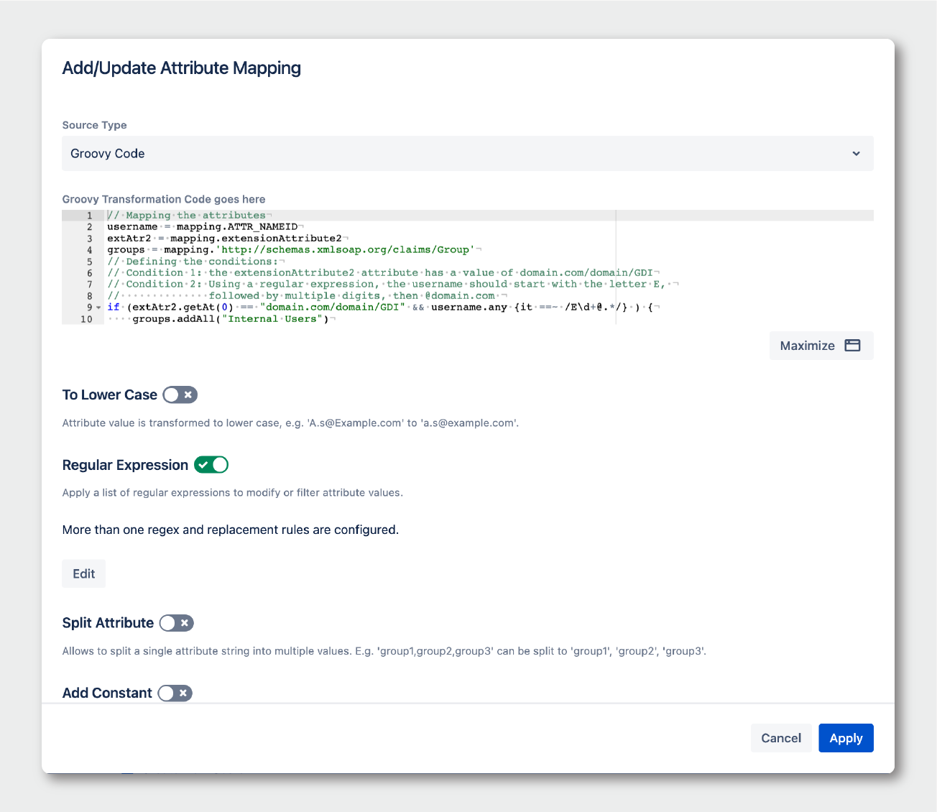Click the 'Apply a list of regular expressions' description
937x812 pixels.
pyautogui.click(x=233, y=493)
